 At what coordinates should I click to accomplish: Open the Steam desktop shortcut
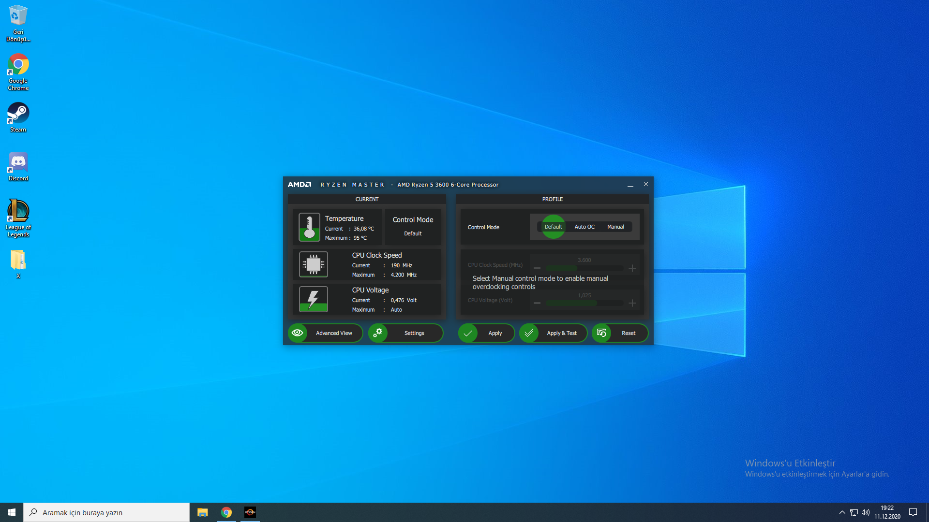pos(18,117)
